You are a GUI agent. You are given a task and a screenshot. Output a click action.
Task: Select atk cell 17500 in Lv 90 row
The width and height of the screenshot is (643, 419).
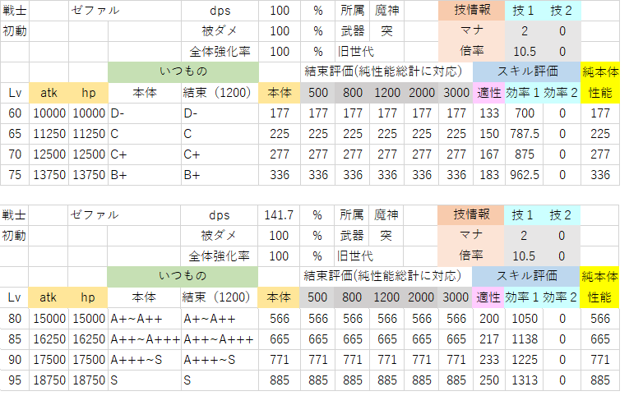[49, 360]
